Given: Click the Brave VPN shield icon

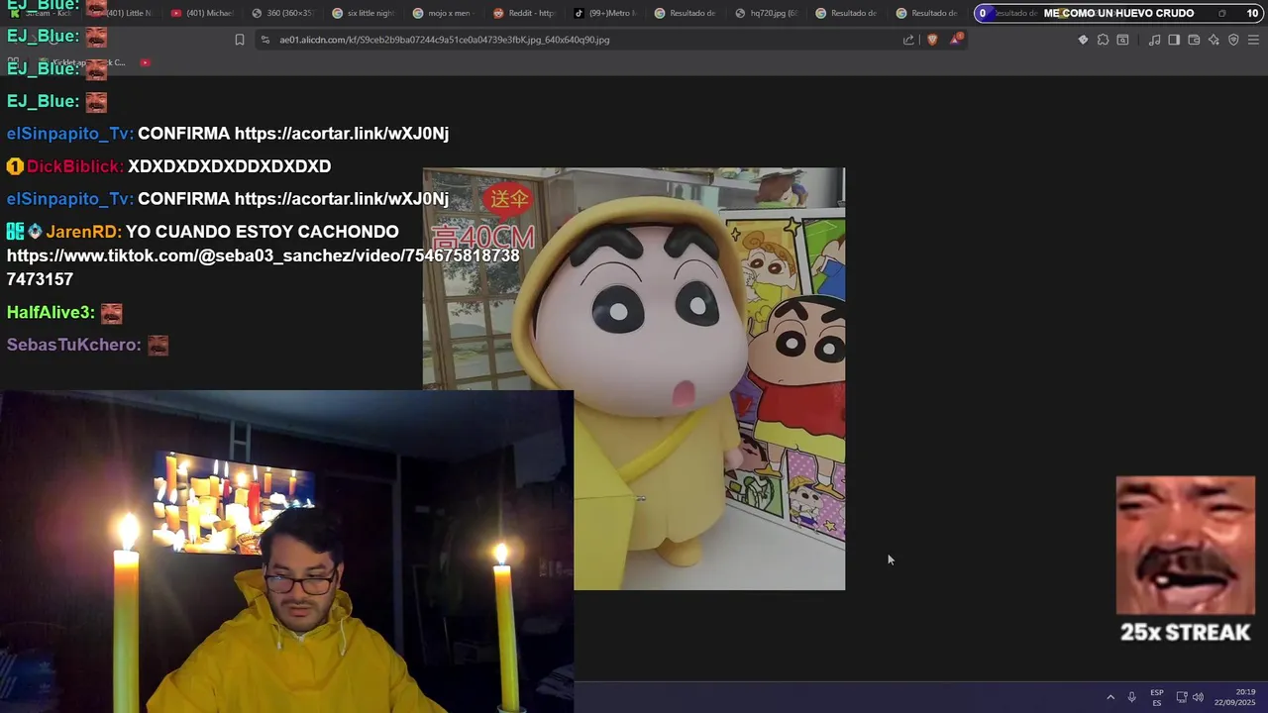Looking at the screenshot, I should point(1233,40).
